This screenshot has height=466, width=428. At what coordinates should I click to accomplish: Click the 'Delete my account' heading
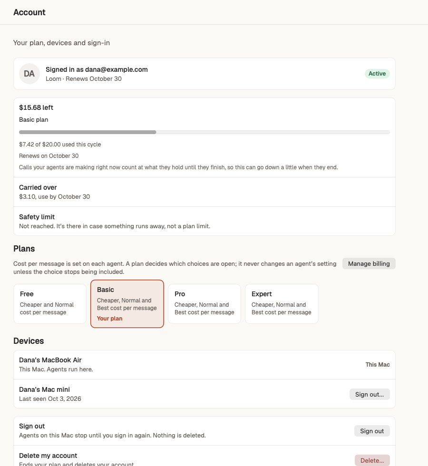click(x=48, y=456)
